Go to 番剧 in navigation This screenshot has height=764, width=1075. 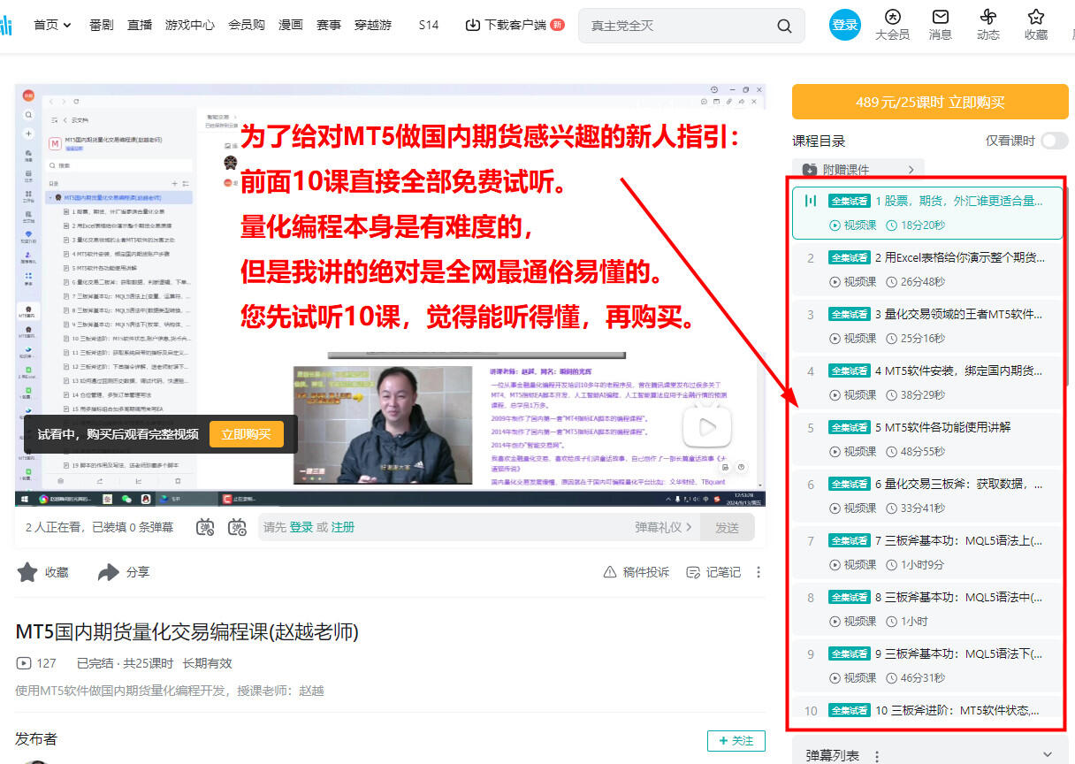click(x=102, y=25)
